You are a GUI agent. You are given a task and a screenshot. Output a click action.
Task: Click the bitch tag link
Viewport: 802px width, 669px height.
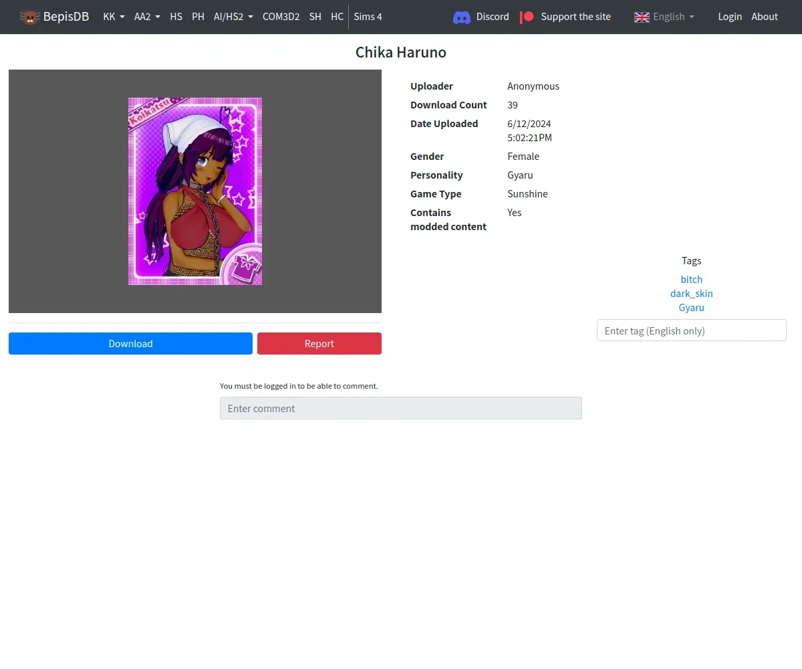point(692,280)
